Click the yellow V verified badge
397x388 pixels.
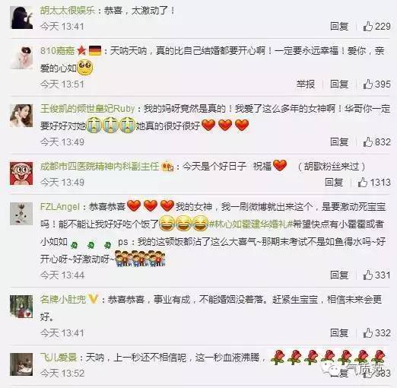coord(93,300)
